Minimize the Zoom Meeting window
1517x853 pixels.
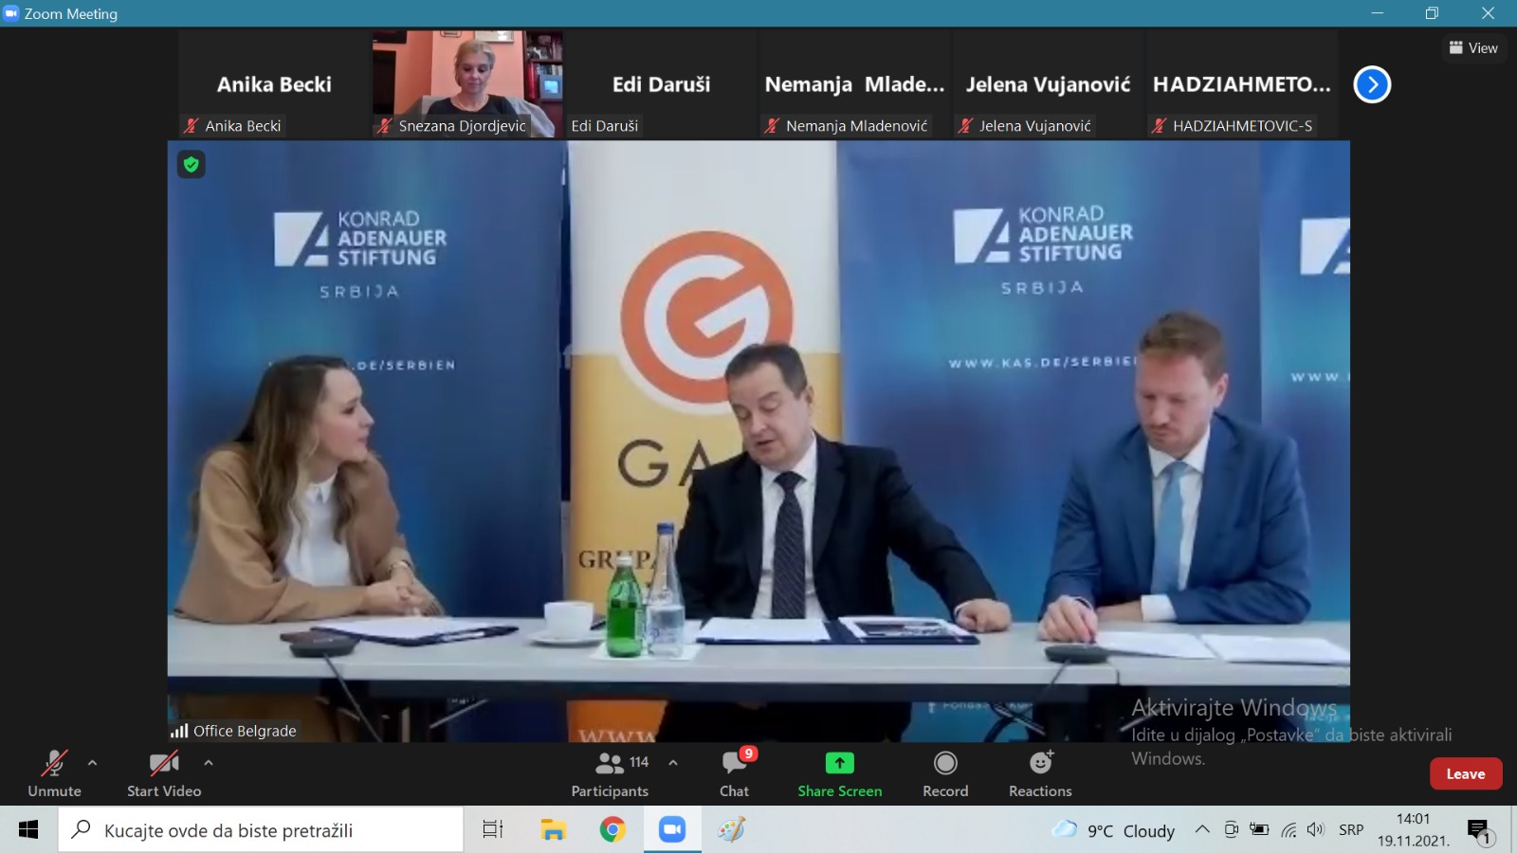coord(1377,13)
